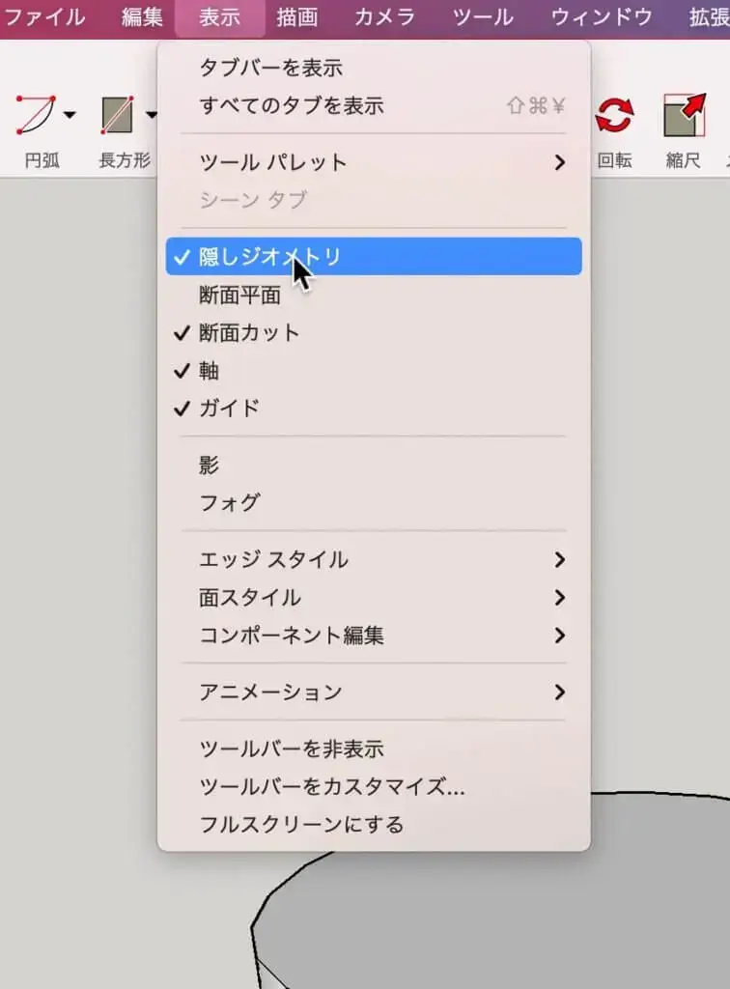Open the Arc tool dropdown arrow

click(x=70, y=115)
